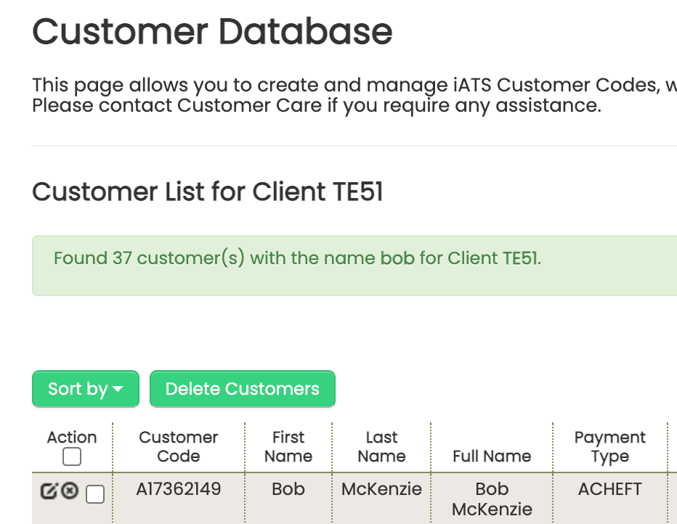
Task: Delete customer A17362149 via the circled X icon
Action: tap(70, 491)
